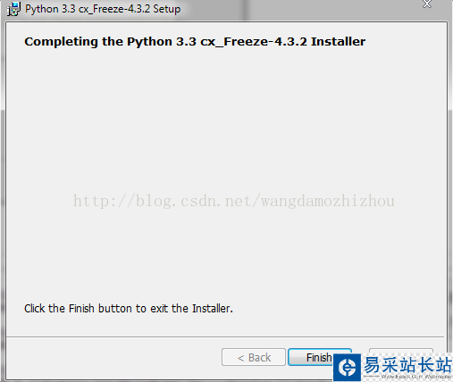Click the Finish button
This screenshot has width=453, height=382.
tap(319, 357)
